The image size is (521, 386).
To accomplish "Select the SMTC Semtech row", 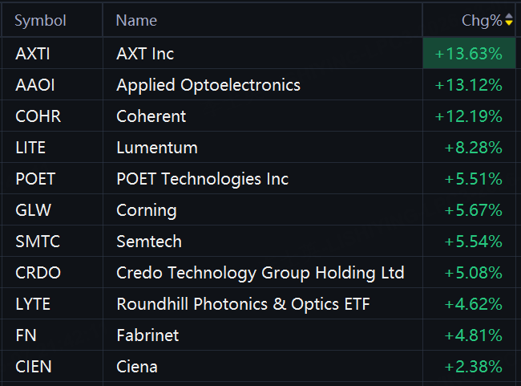I will point(259,241).
